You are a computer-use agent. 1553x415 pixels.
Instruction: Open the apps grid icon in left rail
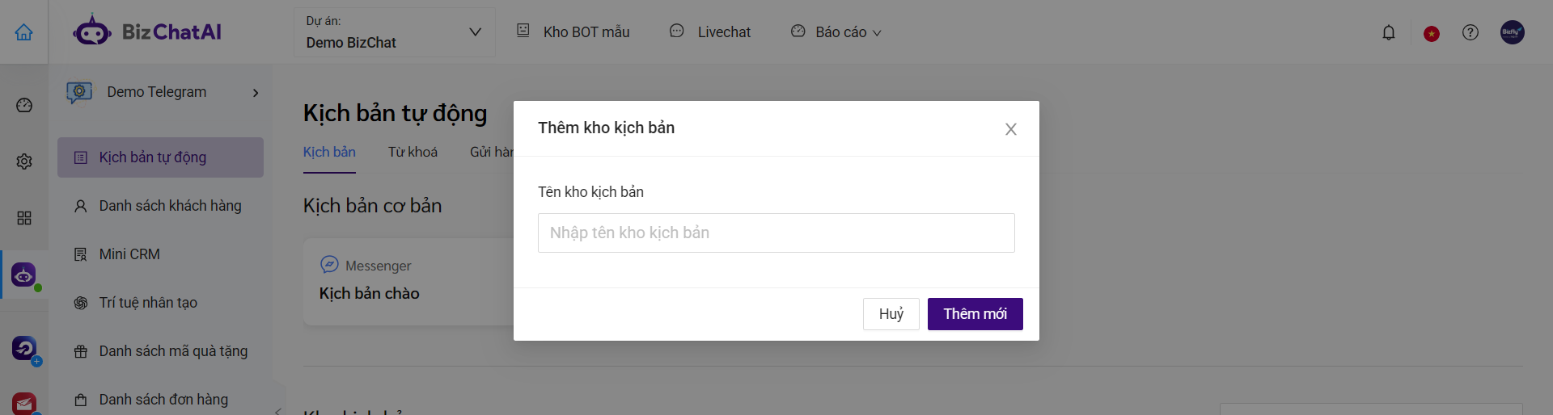tap(24, 218)
